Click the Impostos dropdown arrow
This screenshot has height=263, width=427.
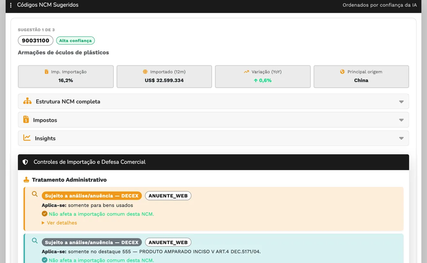tap(401, 120)
